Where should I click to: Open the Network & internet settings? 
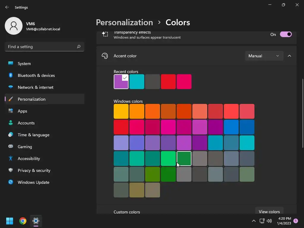(36, 87)
